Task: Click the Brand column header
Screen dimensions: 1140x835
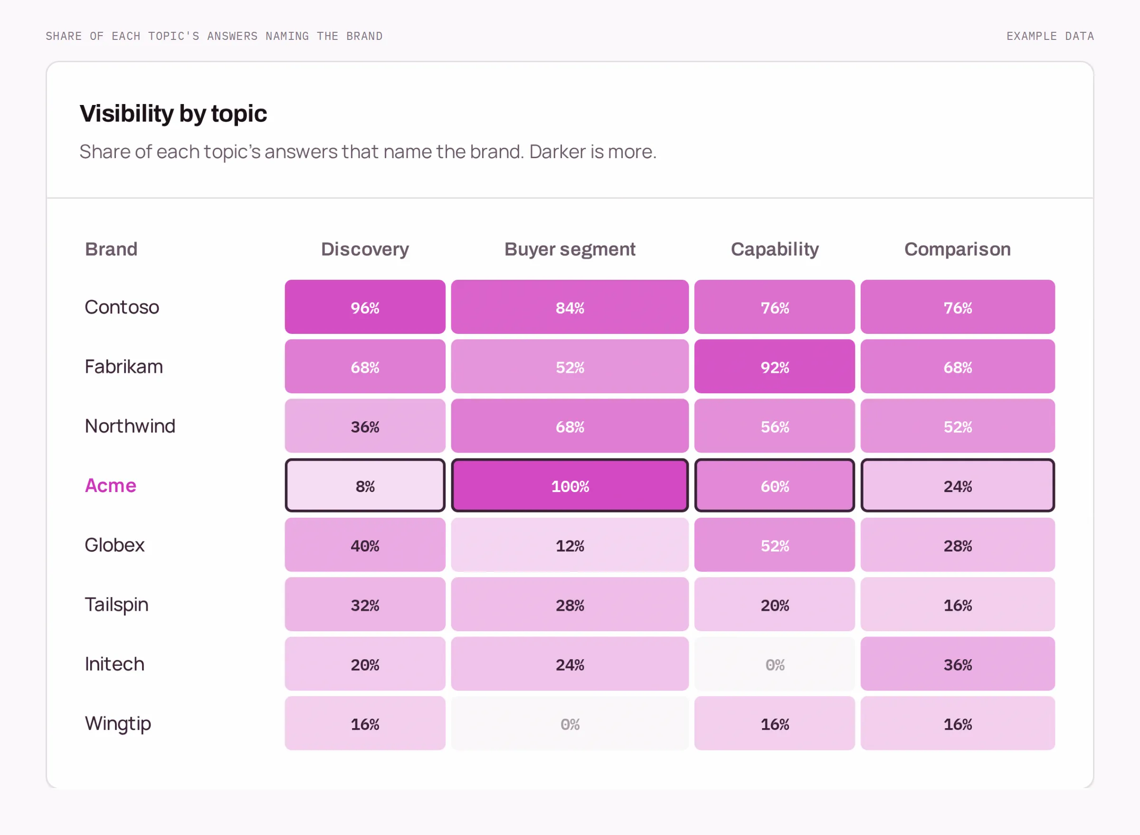Action: point(111,249)
